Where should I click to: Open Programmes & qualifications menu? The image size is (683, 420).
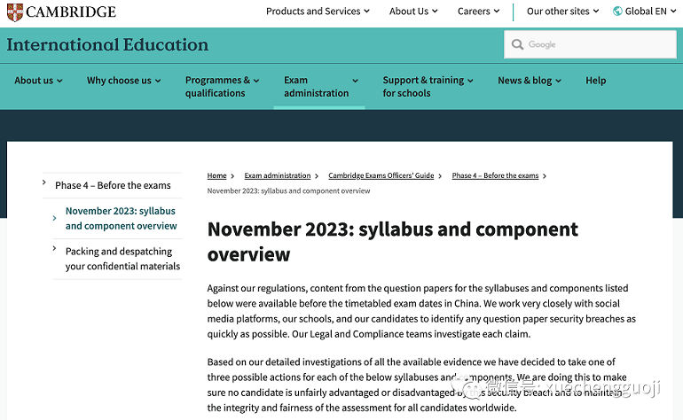pyautogui.click(x=222, y=87)
